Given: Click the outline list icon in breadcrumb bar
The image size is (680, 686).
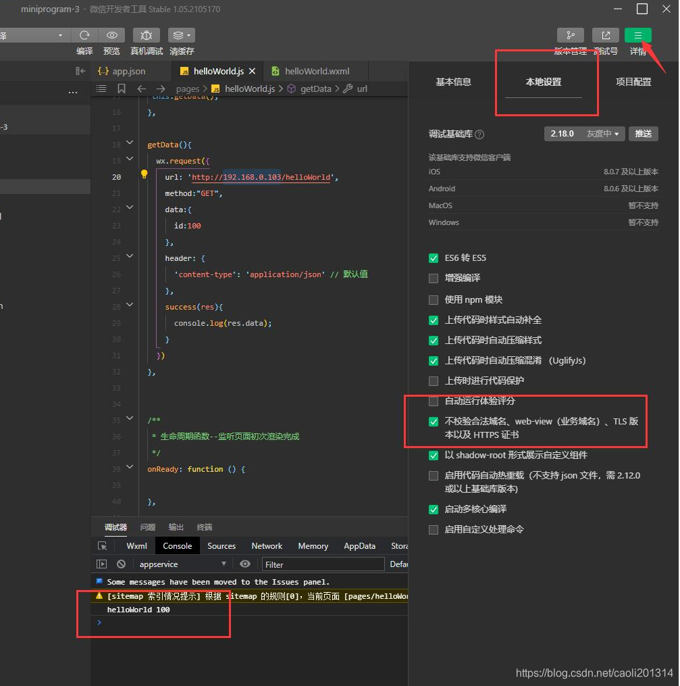Looking at the screenshot, I should pyautogui.click(x=101, y=89).
